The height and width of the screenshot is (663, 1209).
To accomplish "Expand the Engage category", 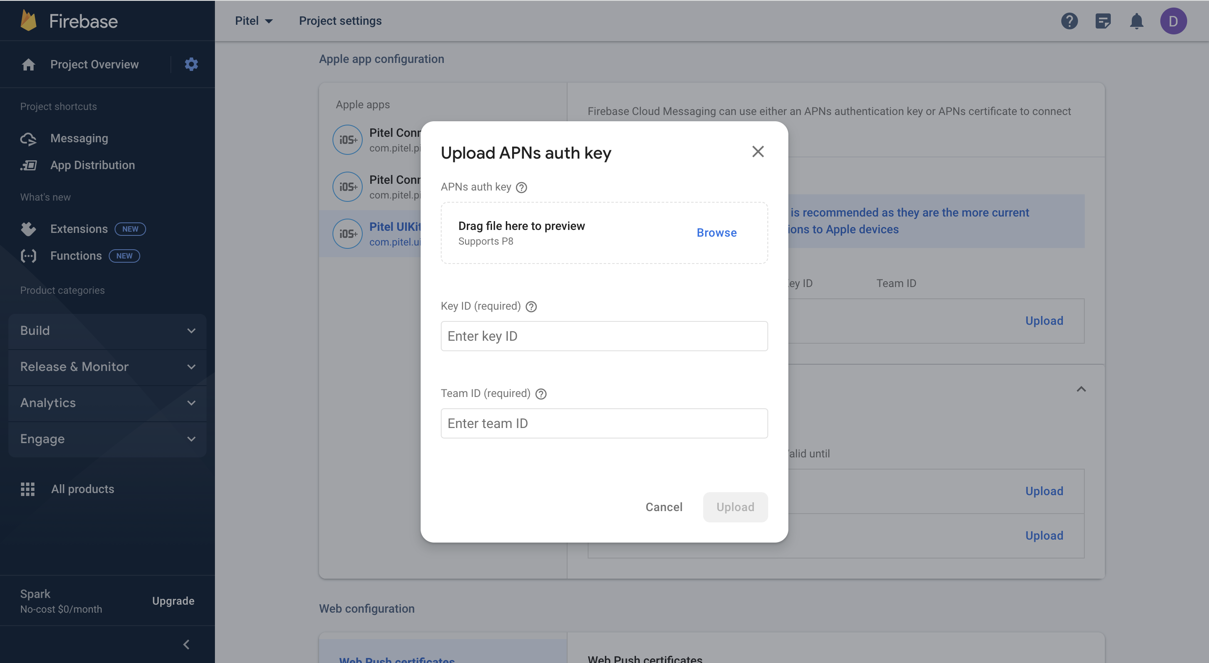I will [107, 439].
